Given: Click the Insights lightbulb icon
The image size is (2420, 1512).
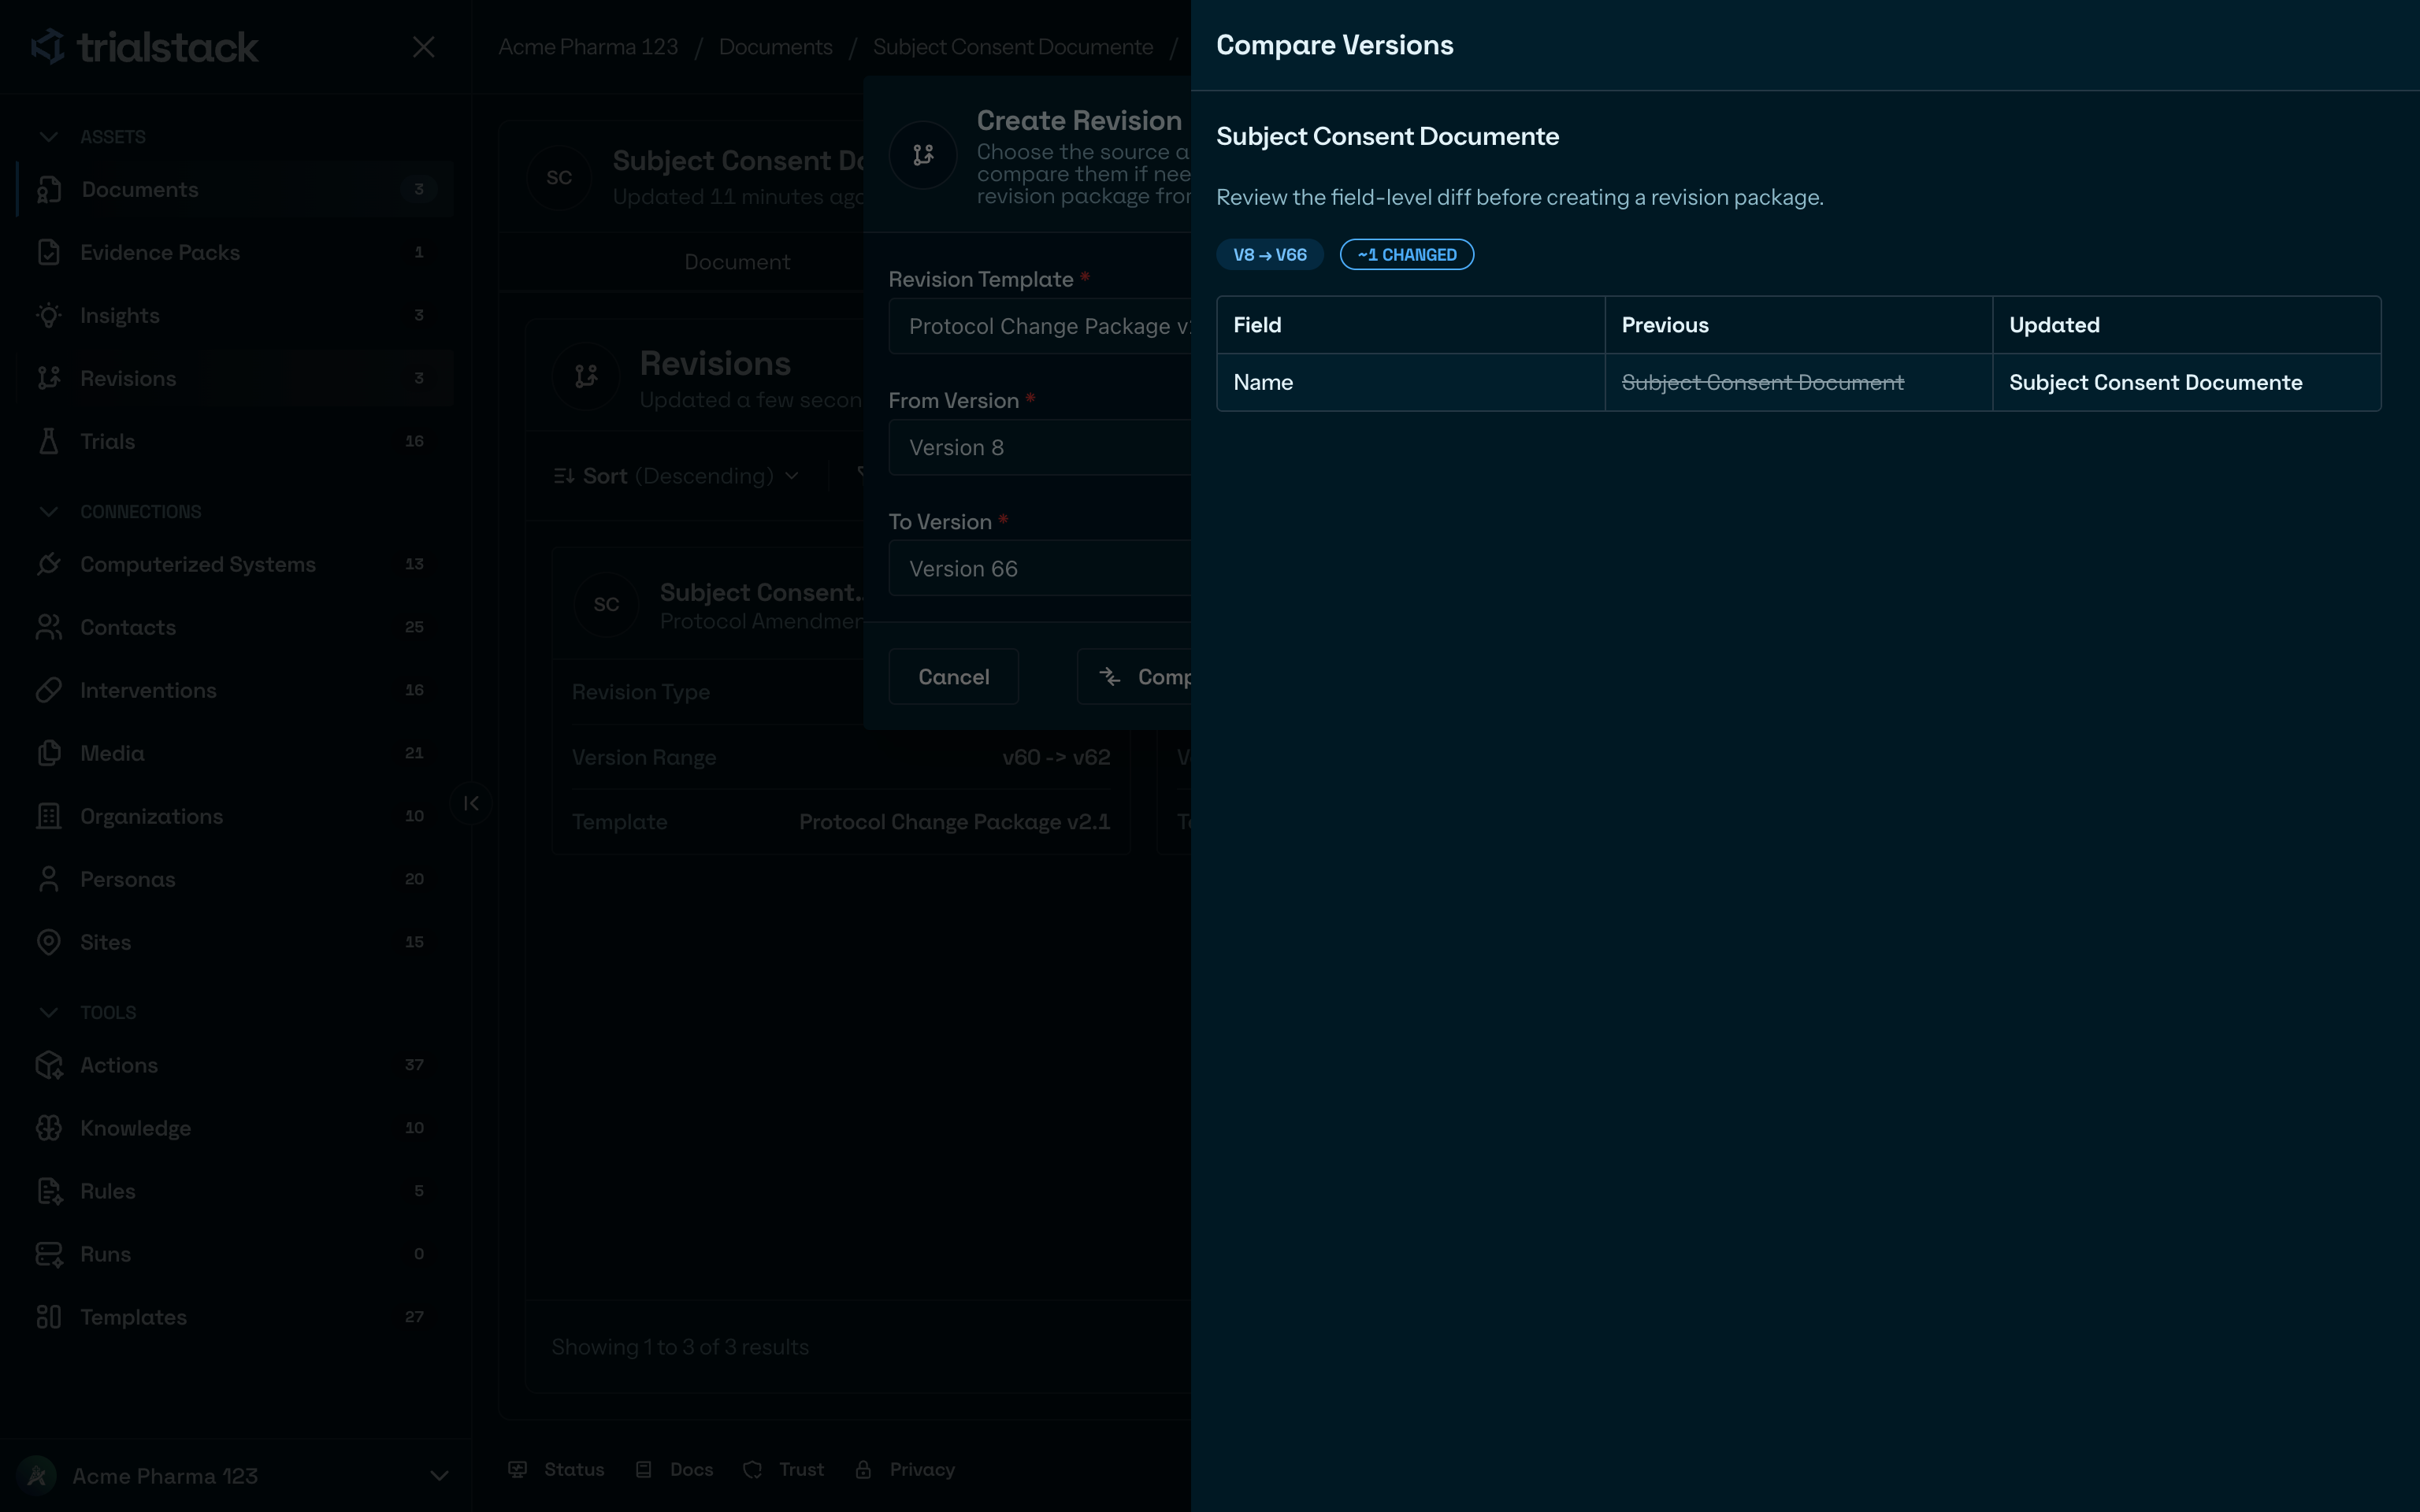Looking at the screenshot, I should coord(49,315).
